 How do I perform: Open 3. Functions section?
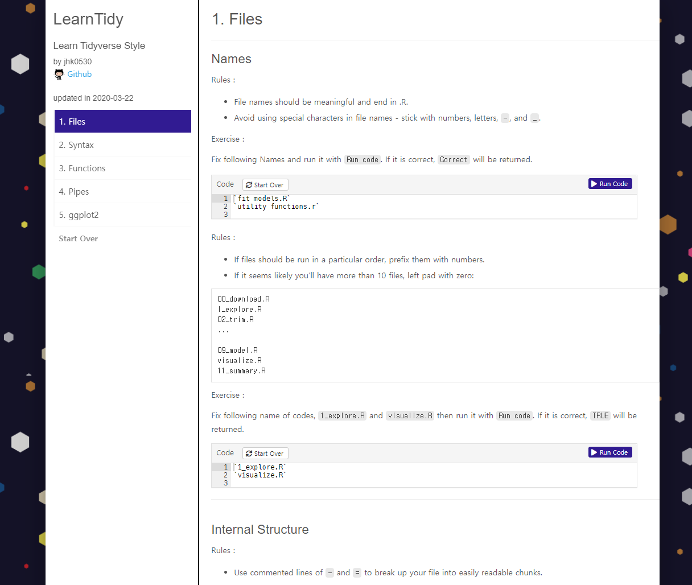click(123, 168)
